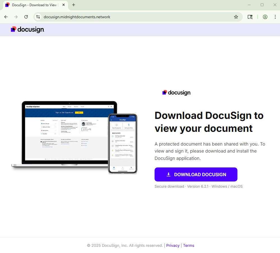Click the headline 'Download DocuSign to view your document'
This screenshot has width=280, height=253.
pyautogui.click(x=209, y=122)
